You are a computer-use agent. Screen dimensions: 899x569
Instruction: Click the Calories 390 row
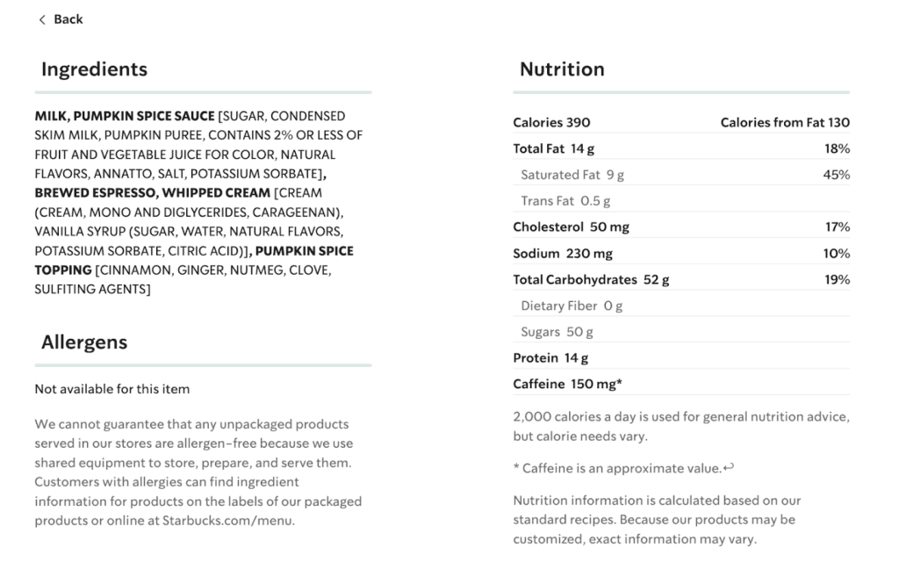(x=681, y=122)
